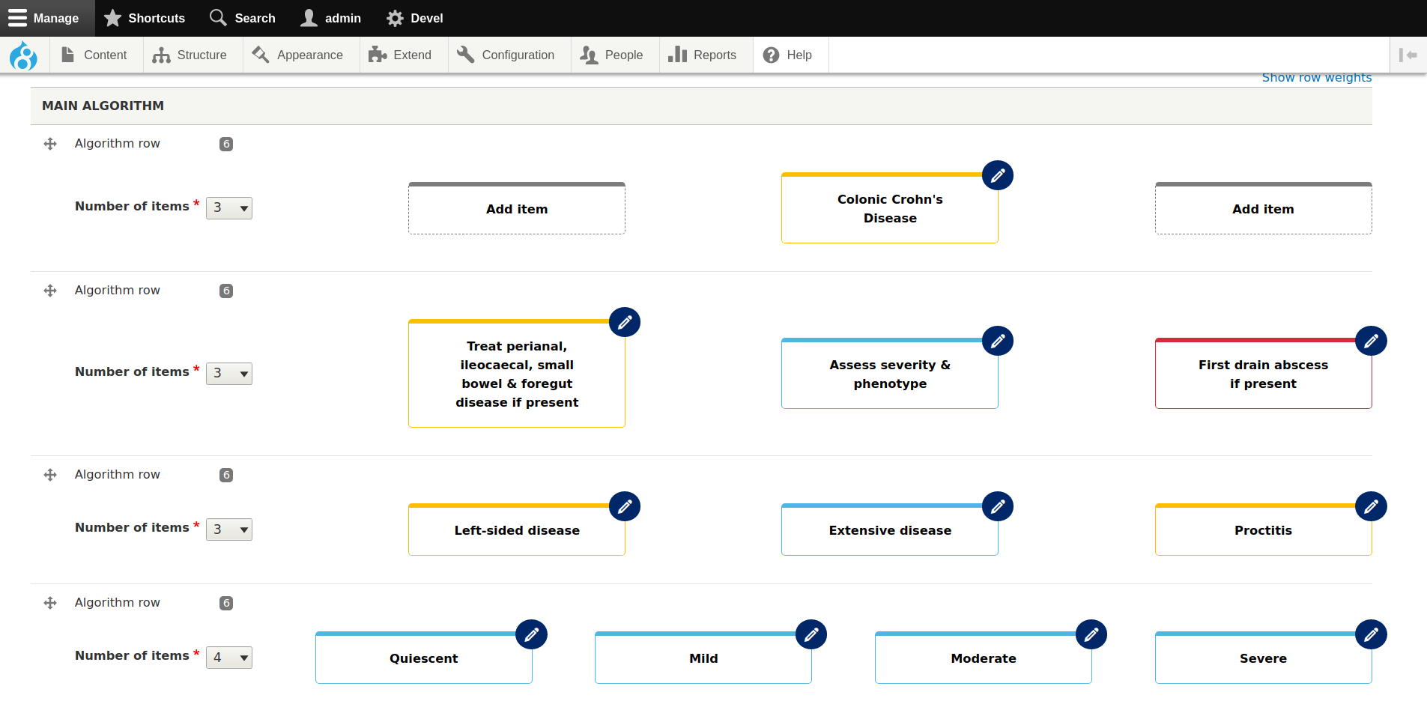Click toolbar orientation toggle icon at right
1427x701 pixels.
point(1408,55)
